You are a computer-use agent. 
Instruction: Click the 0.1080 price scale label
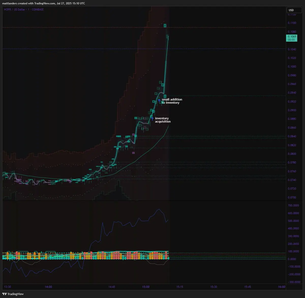pyautogui.click(x=292, y=32)
